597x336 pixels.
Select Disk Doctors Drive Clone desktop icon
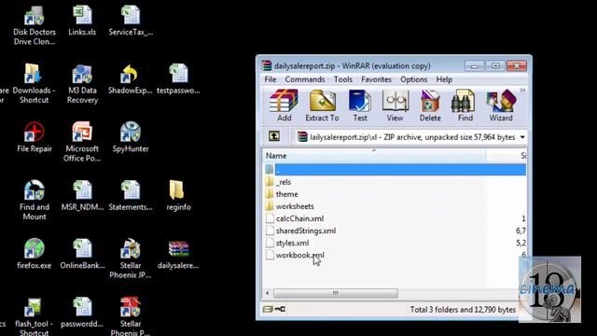pos(35,26)
